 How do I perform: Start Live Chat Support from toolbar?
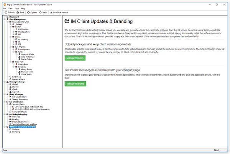(x=51, y=12)
